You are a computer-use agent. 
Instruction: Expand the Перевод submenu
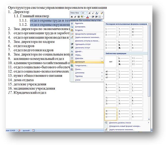coord(87,76)
